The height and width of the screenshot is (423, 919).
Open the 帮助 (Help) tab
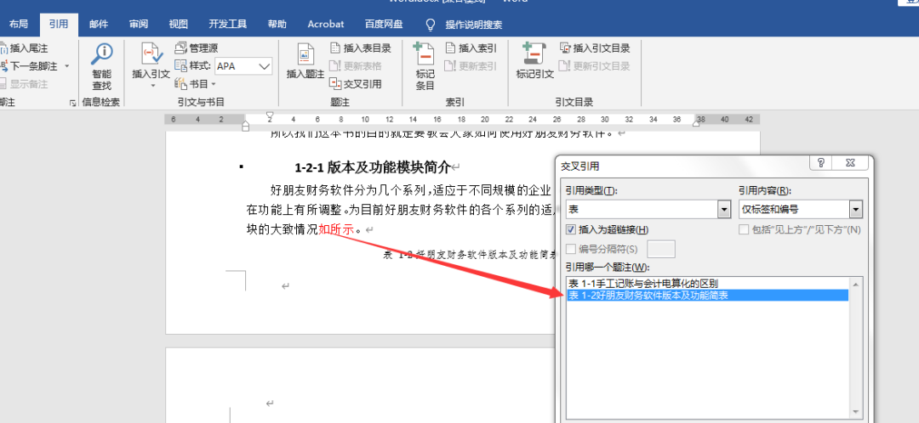pyautogui.click(x=277, y=24)
